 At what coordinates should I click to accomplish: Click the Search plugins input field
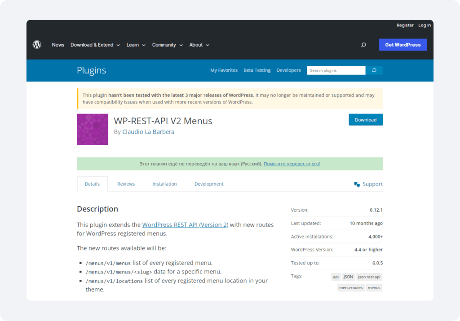click(336, 70)
